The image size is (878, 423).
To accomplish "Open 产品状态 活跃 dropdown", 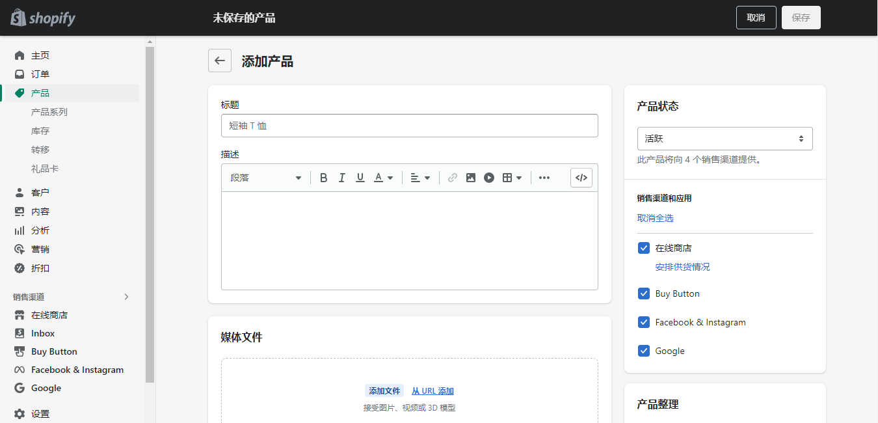I will tap(725, 139).
